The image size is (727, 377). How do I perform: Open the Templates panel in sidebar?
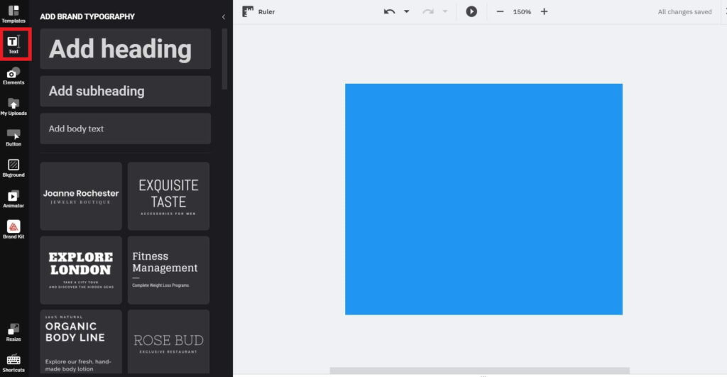click(x=13, y=13)
